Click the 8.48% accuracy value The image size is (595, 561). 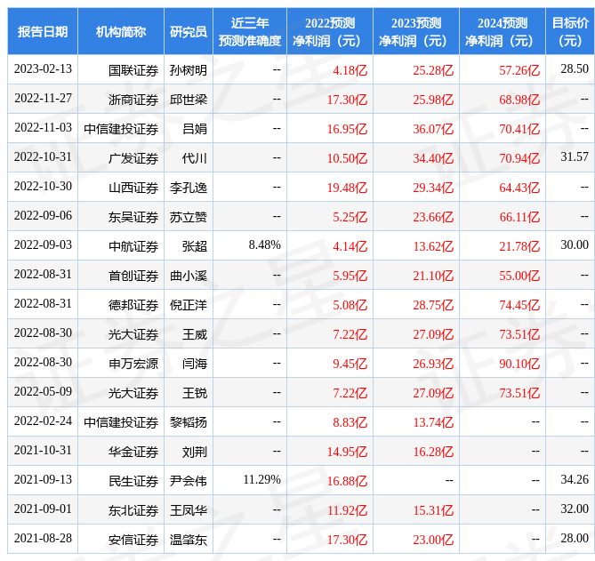[x=264, y=245]
